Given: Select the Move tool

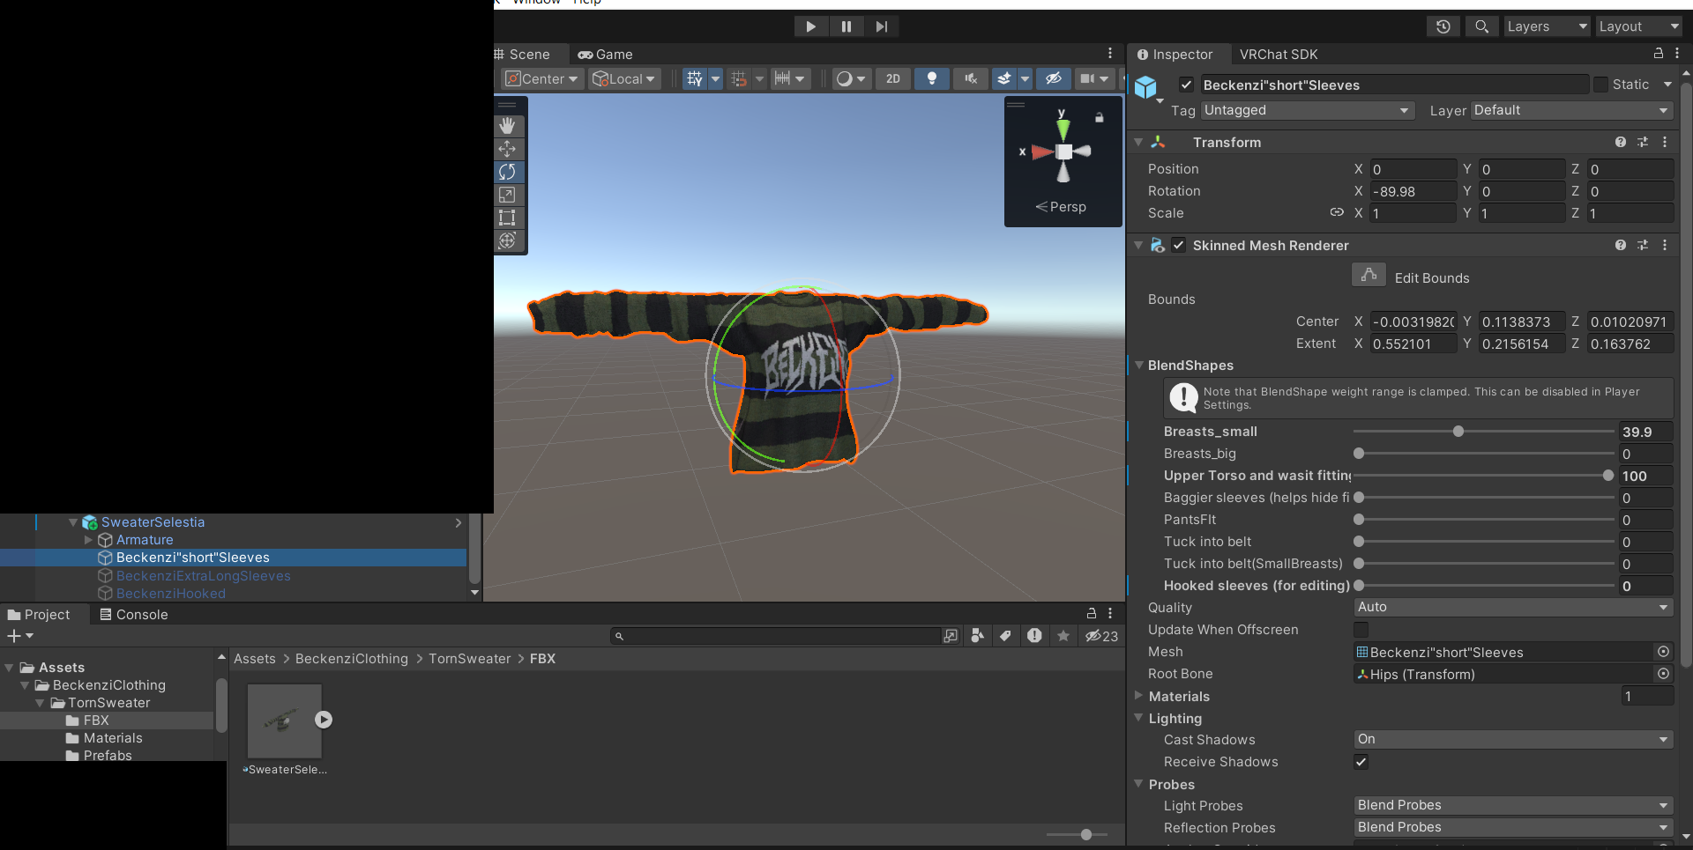Looking at the screenshot, I should point(507,149).
